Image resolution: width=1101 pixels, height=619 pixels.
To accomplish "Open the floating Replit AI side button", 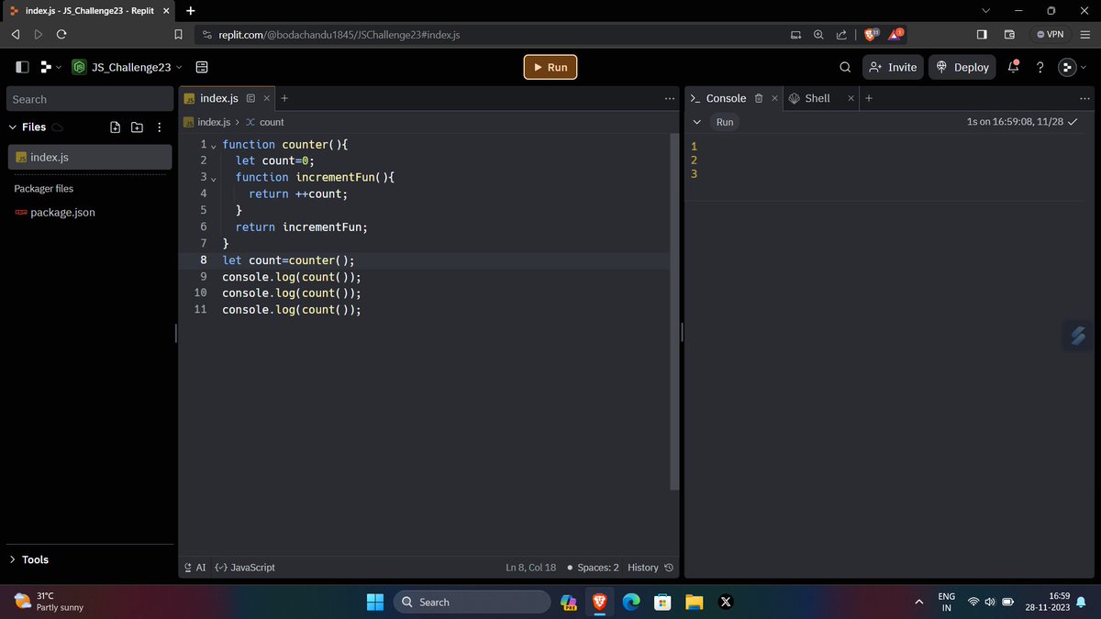I will click(x=1079, y=336).
